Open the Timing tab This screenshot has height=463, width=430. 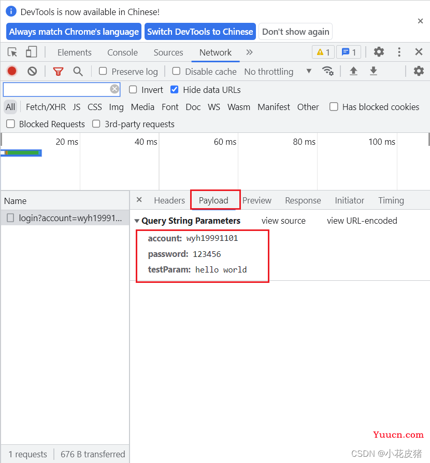391,200
